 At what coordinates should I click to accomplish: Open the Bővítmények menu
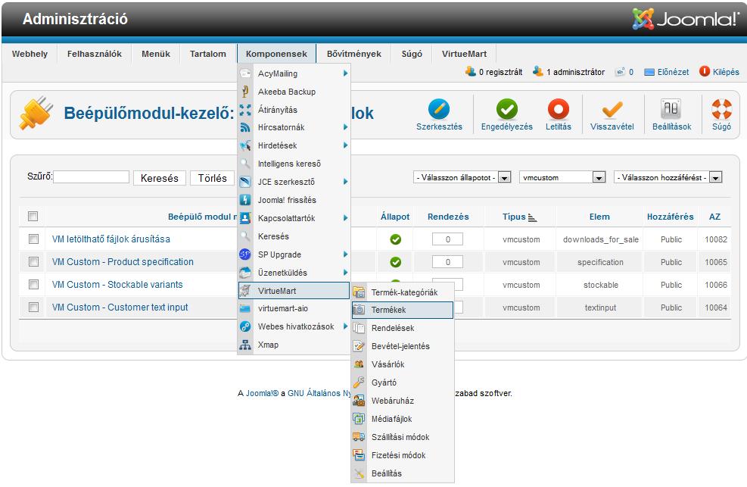click(x=354, y=54)
